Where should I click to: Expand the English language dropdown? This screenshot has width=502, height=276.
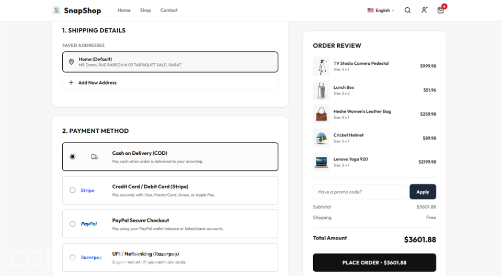[381, 10]
